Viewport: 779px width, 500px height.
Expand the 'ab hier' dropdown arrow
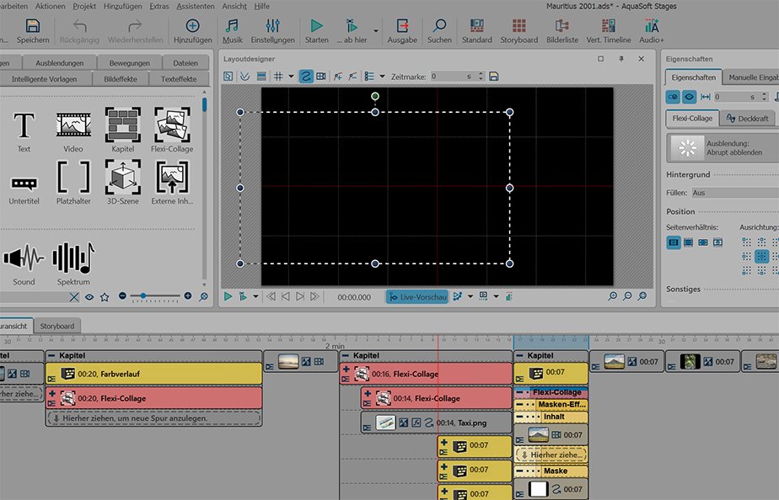pyautogui.click(x=374, y=31)
